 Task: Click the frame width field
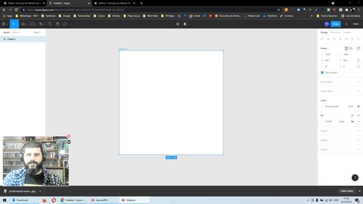329,61
